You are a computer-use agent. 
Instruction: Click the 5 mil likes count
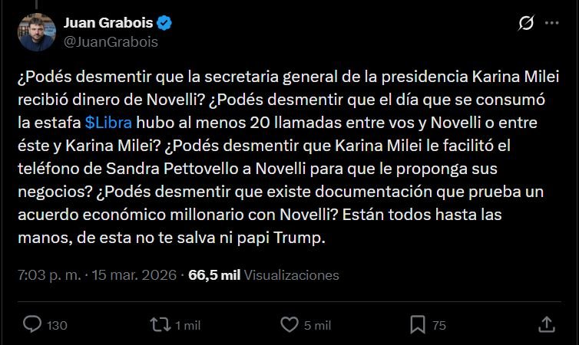point(317,325)
